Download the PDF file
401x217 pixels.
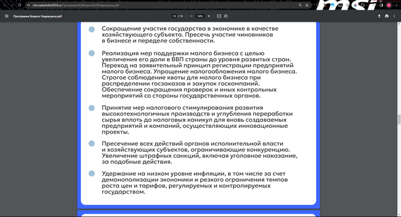(379, 16)
